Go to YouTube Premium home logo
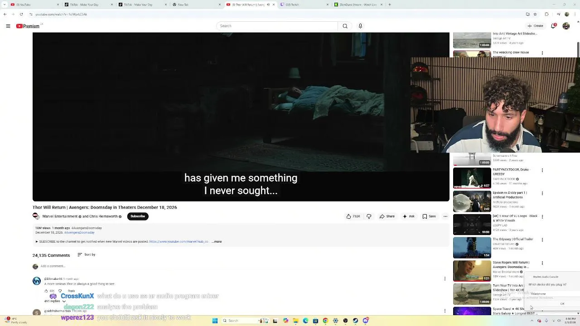 [28, 26]
